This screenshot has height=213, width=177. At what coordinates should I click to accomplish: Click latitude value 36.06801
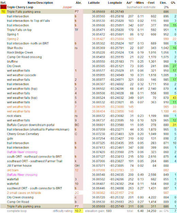tap(98, 125)
